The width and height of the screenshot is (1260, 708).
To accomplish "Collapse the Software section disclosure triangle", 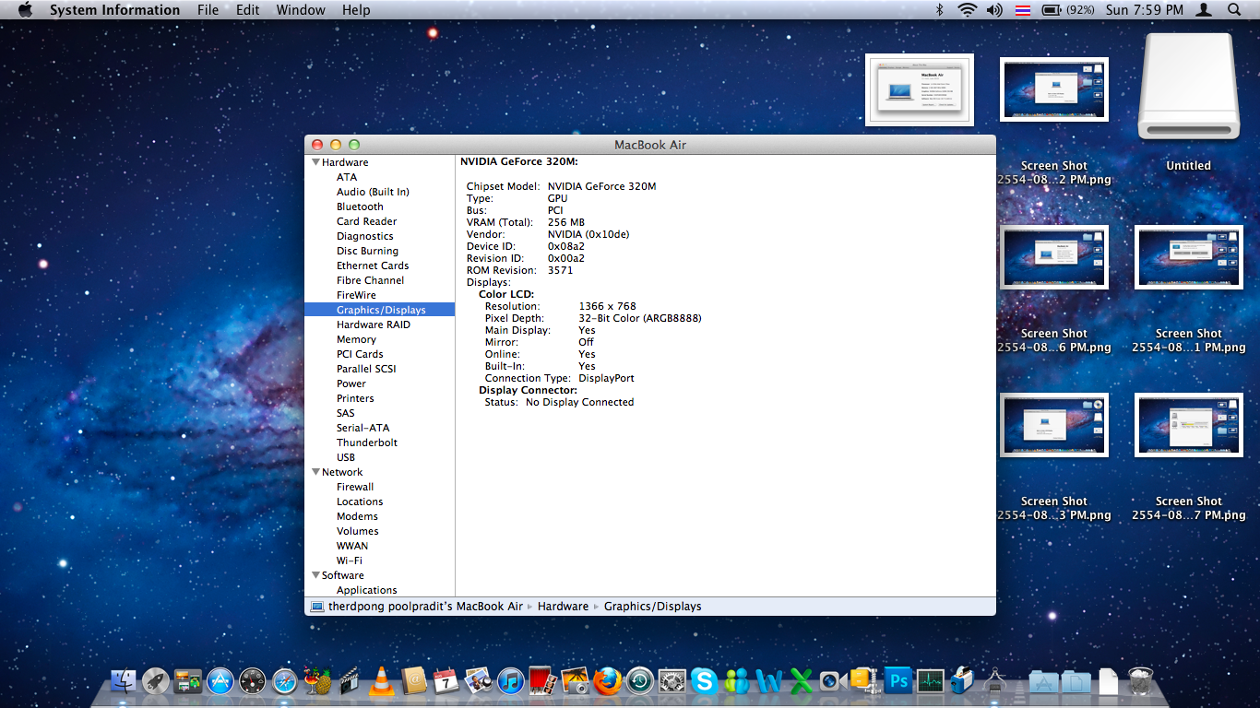I will 315,575.
